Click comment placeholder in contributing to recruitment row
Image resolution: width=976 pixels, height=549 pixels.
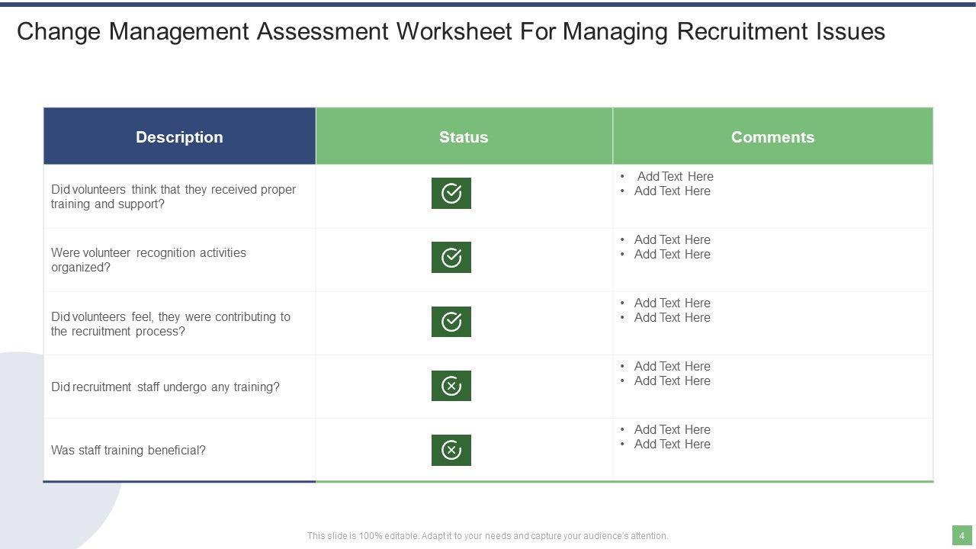click(672, 303)
